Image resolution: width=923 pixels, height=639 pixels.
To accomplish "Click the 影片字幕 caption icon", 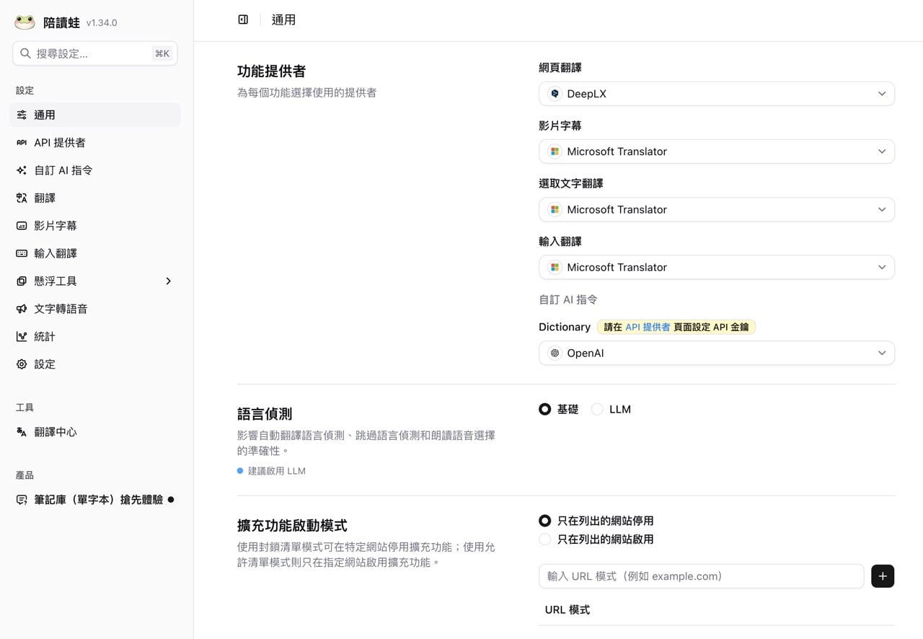I will pyautogui.click(x=22, y=226).
